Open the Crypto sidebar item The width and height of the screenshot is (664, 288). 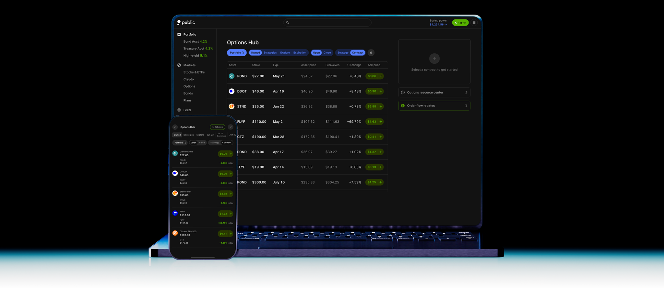tap(188, 79)
